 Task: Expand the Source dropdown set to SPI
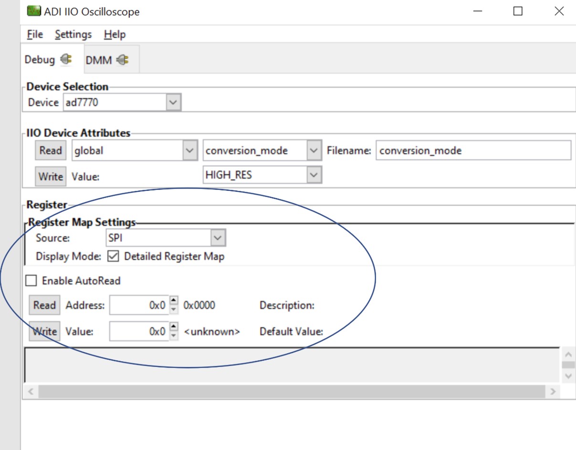(218, 238)
